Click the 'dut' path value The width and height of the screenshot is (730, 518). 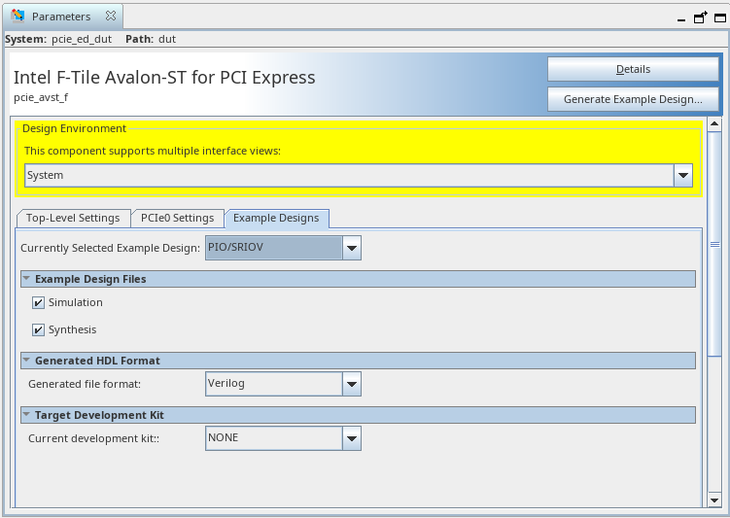[167, 39]
